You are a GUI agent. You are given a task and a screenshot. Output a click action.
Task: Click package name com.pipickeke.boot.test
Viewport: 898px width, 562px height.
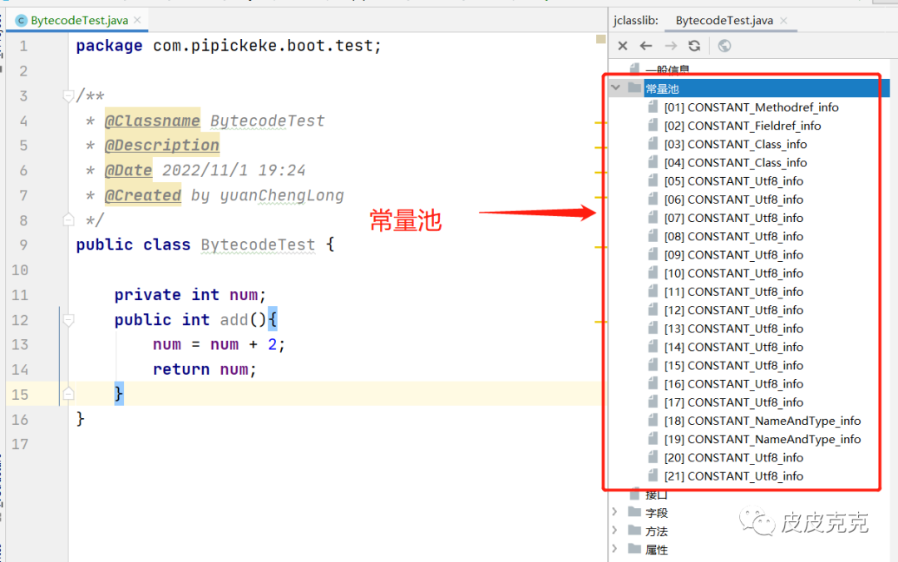pos(262,46)
